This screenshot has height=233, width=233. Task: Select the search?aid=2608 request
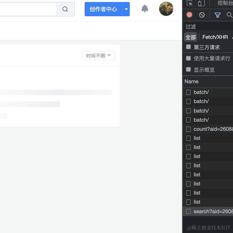[208, 211]
